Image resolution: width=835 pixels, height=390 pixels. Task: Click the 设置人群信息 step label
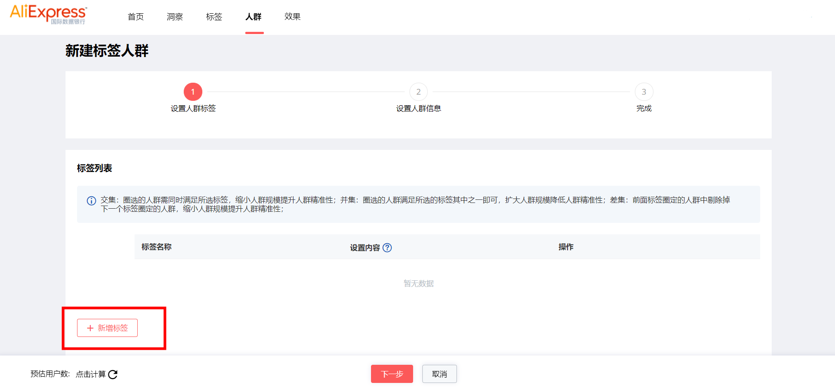pos(418,108)
